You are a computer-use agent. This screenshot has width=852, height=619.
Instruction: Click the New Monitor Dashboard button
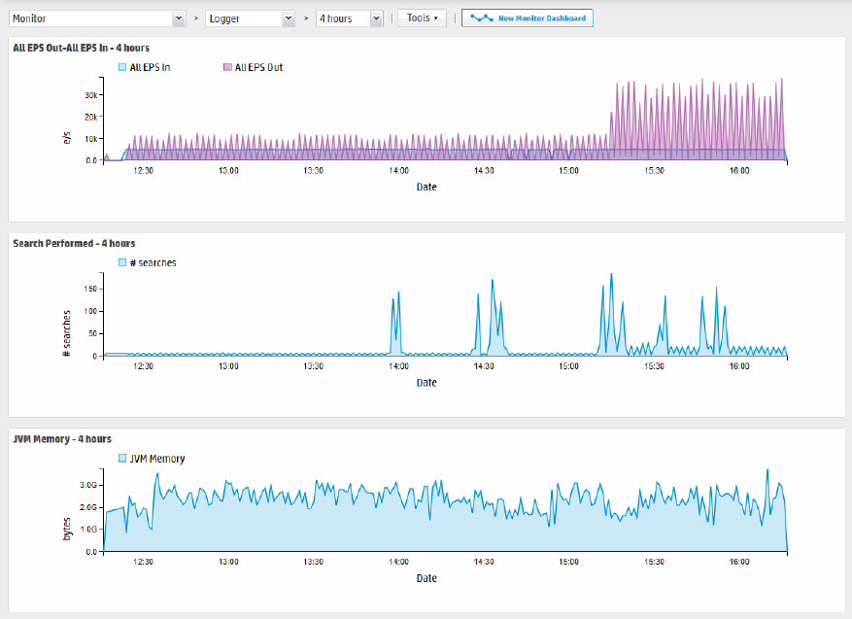(528, 17)
